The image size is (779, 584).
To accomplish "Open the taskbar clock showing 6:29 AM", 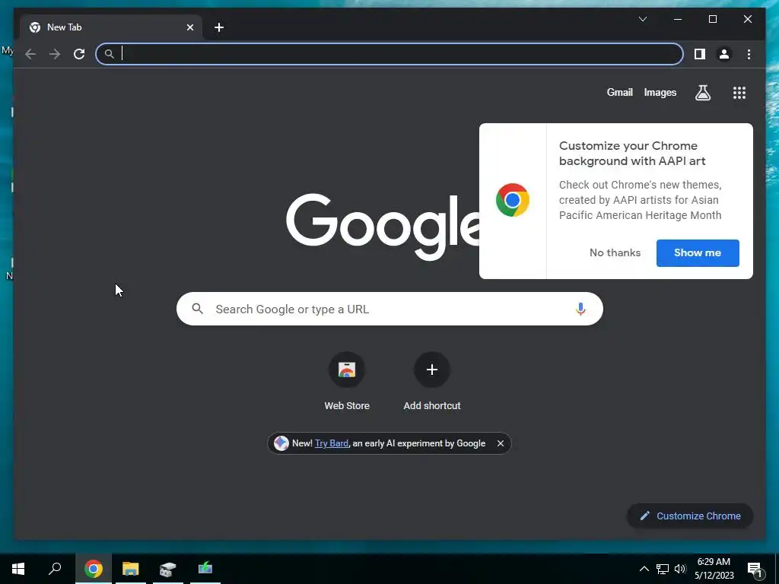I will click(714, 569).
